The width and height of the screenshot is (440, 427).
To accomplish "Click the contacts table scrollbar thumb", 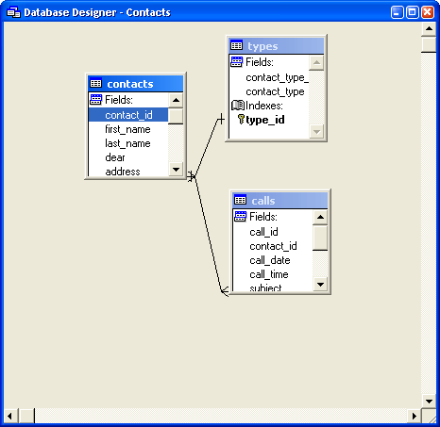I will pyautogui.click(x=176, y=116).
